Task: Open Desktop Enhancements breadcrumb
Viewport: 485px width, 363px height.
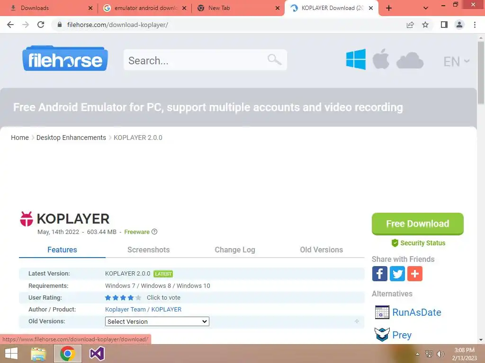Action: pos(71,138)
